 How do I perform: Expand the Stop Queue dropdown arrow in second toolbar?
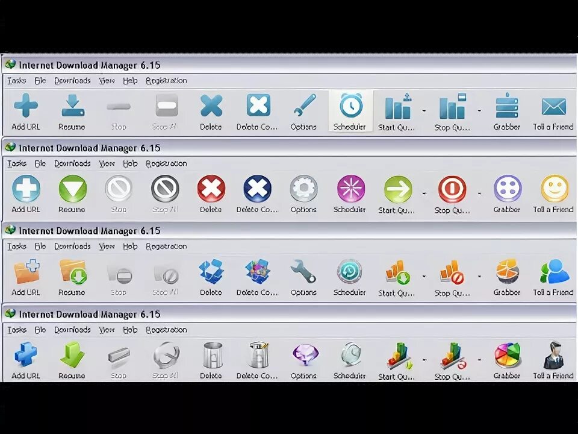[479, 193]
